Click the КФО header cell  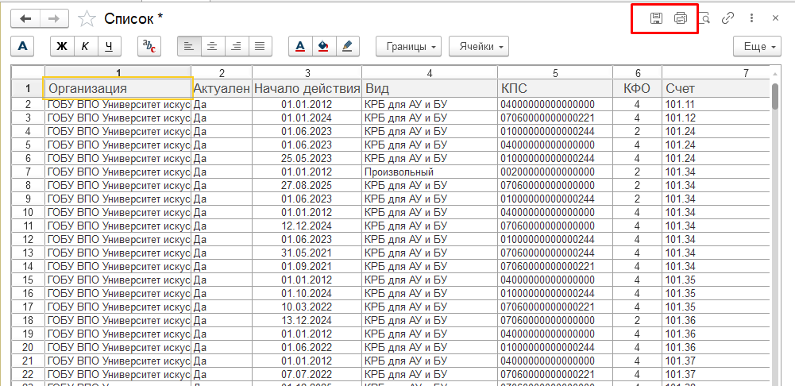[x=637, y=89]
